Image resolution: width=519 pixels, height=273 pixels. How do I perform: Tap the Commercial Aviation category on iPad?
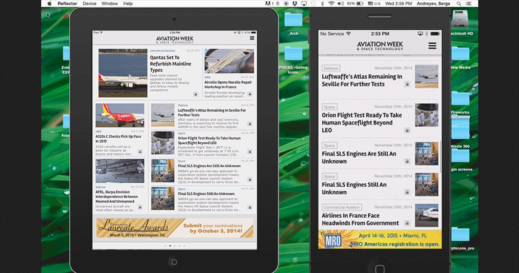(x=163, y=50)
